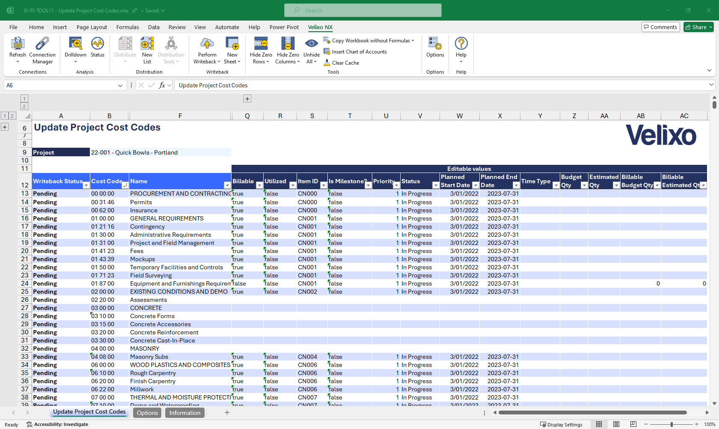Click the Refresh icon in Connections
This screenshot has width=719, height=429.
(x=18, y=44)
